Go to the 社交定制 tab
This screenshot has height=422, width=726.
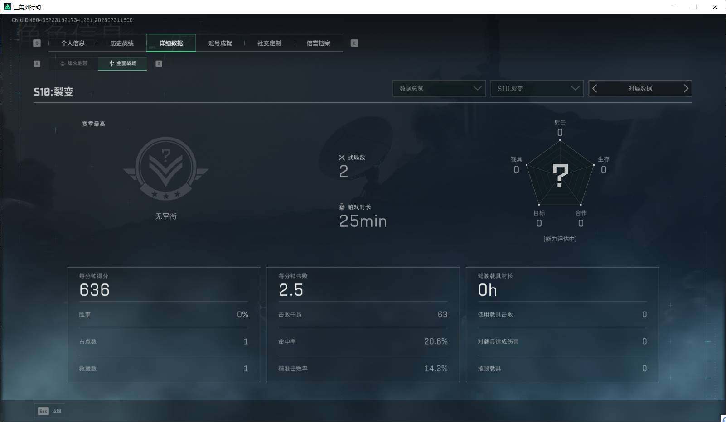(x=269, y=43)
